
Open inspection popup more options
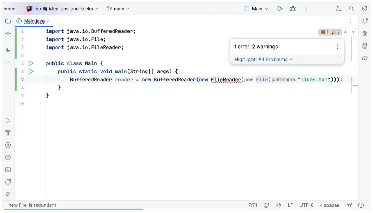tap(337, 47)
